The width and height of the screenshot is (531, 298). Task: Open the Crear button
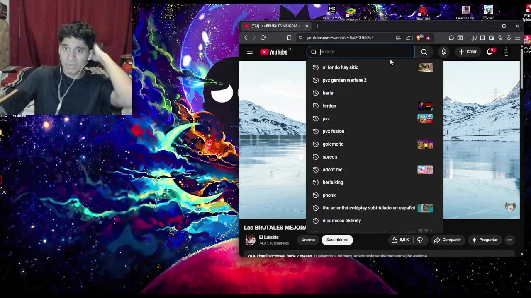point(468,52)
